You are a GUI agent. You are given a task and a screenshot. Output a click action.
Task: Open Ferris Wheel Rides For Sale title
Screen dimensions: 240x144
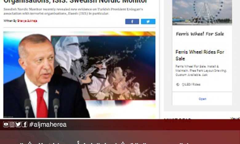click(x=200, y=55)
